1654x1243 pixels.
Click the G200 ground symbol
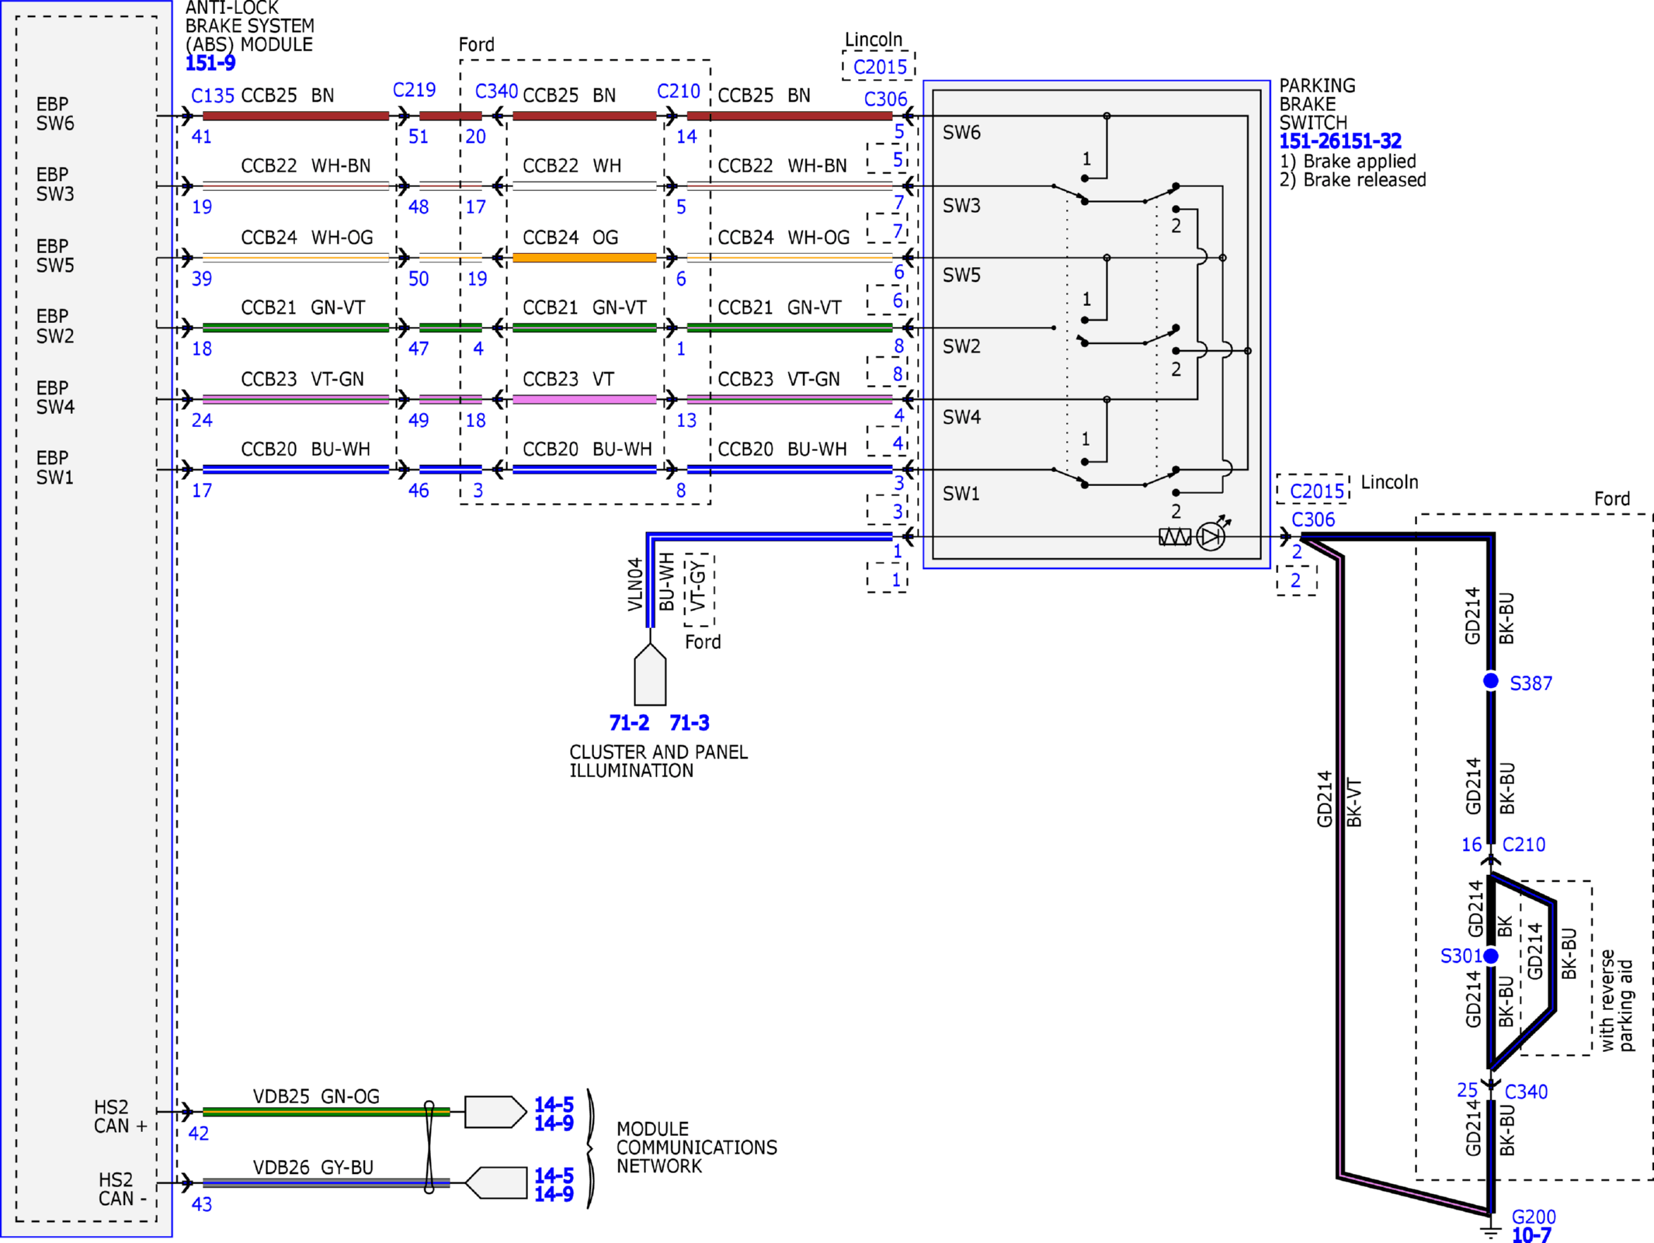pos(1491,1230)
